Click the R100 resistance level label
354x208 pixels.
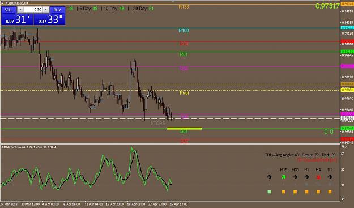tap(184, 31)
